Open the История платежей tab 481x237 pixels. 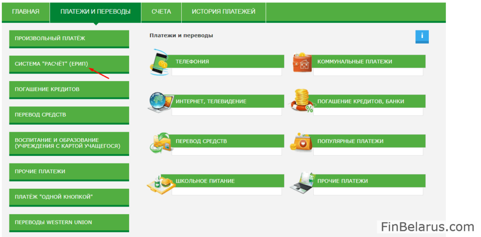coord(224,12)
